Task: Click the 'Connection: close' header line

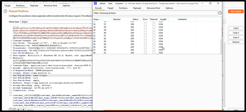Action: [24, 90]
